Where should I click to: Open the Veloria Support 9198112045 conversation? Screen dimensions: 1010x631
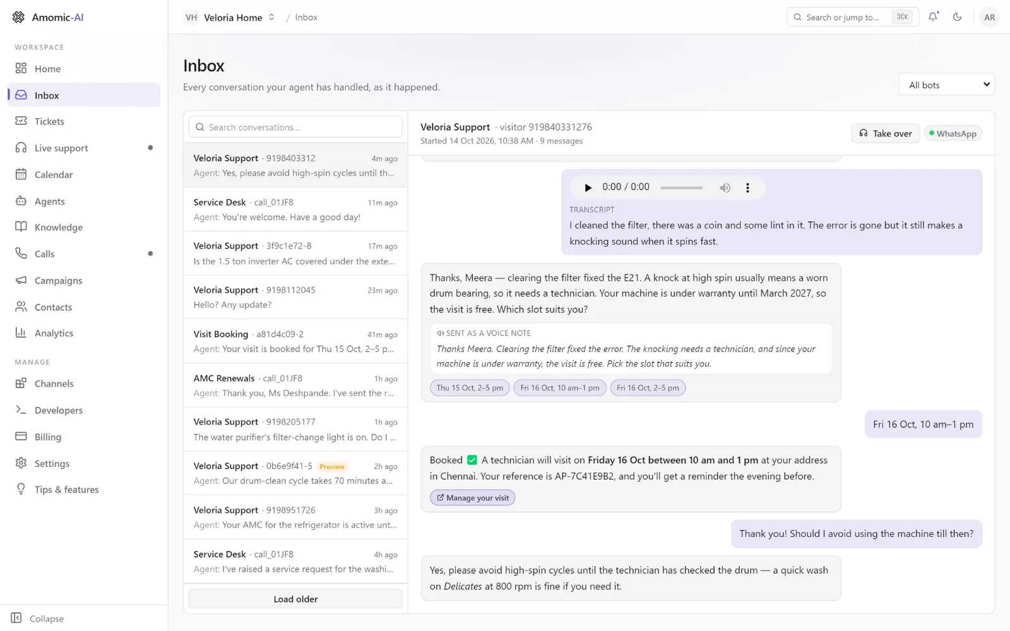[295, 297]
